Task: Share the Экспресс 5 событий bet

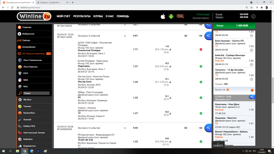Action: tap(208, 36)
